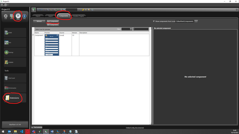The image size is (239, 134).
Task: Expand the Component1 row arrow
Action: point(33,35)
